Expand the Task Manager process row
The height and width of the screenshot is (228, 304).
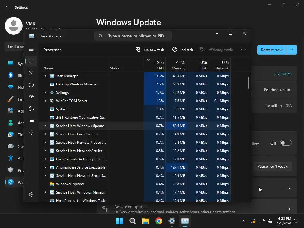[x=45, y=76]
